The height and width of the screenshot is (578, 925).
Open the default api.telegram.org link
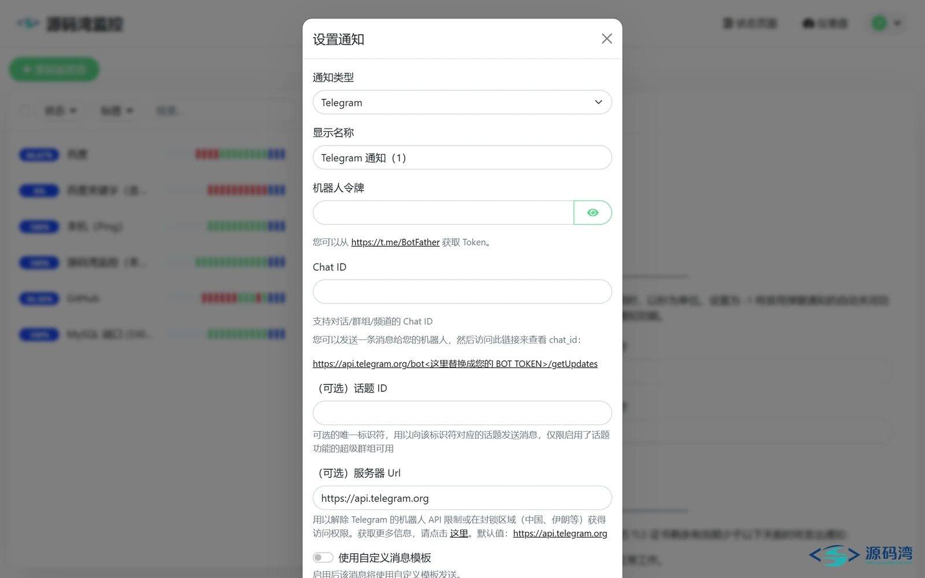pos(560,533)
